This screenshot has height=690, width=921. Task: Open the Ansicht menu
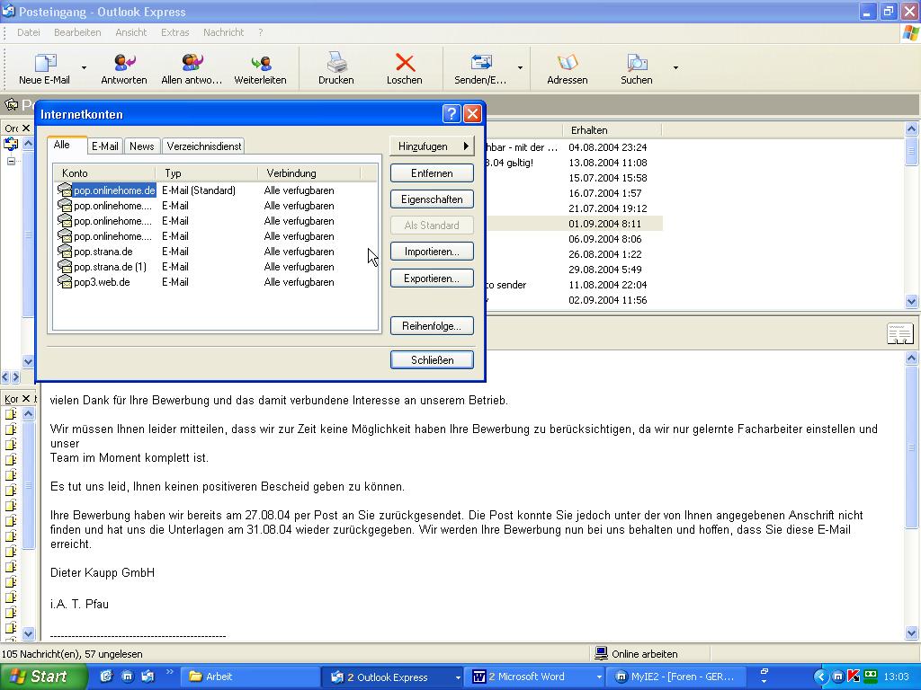131,32
